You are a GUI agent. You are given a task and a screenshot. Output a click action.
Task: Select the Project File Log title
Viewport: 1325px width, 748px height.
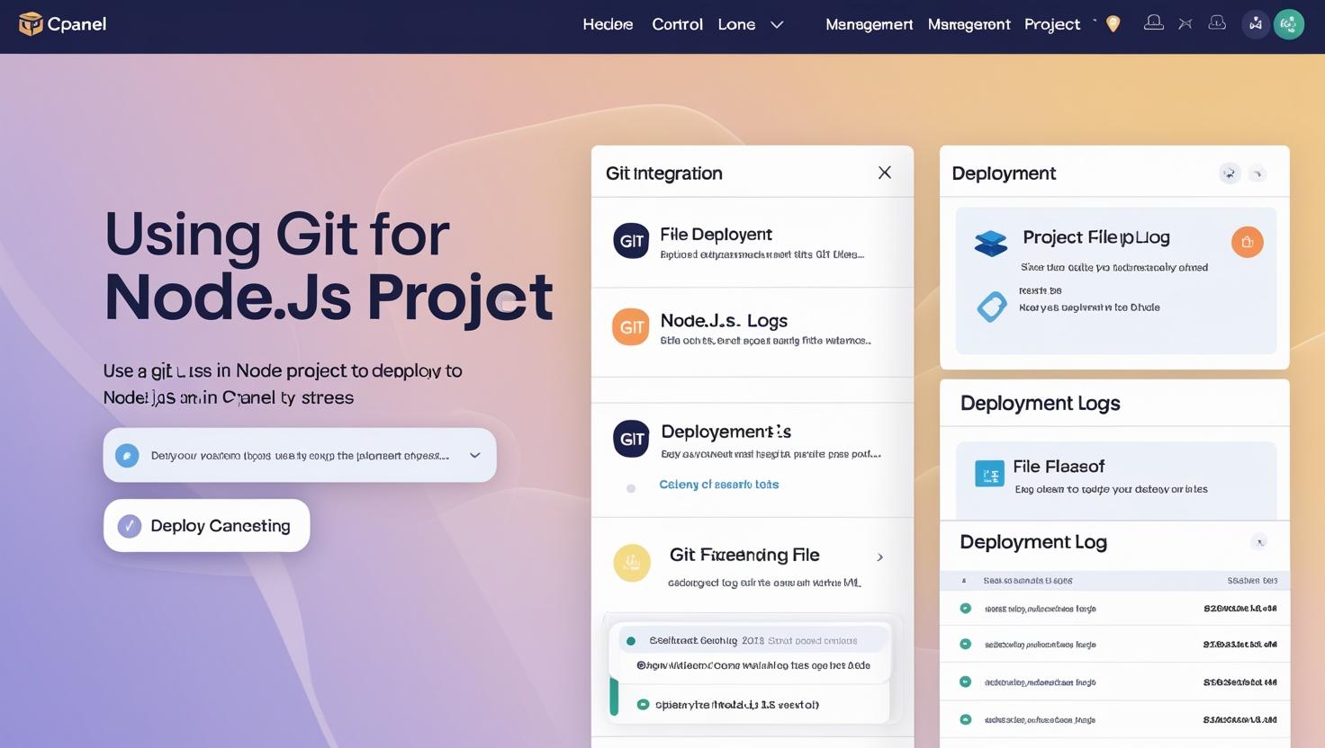click(x=1095, y=237)
